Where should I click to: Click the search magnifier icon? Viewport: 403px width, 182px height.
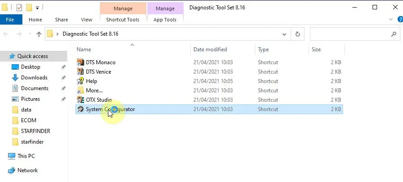pos(394,34)
